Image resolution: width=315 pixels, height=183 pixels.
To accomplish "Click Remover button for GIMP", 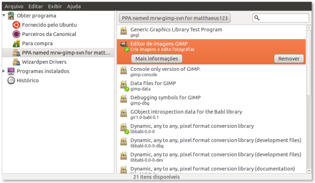I will tap(289, 59).
